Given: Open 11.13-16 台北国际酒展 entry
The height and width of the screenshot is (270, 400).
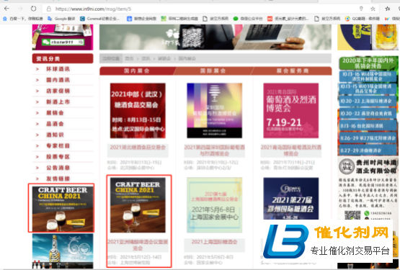Looking at the screenshot, I should [x=368, y=126].
